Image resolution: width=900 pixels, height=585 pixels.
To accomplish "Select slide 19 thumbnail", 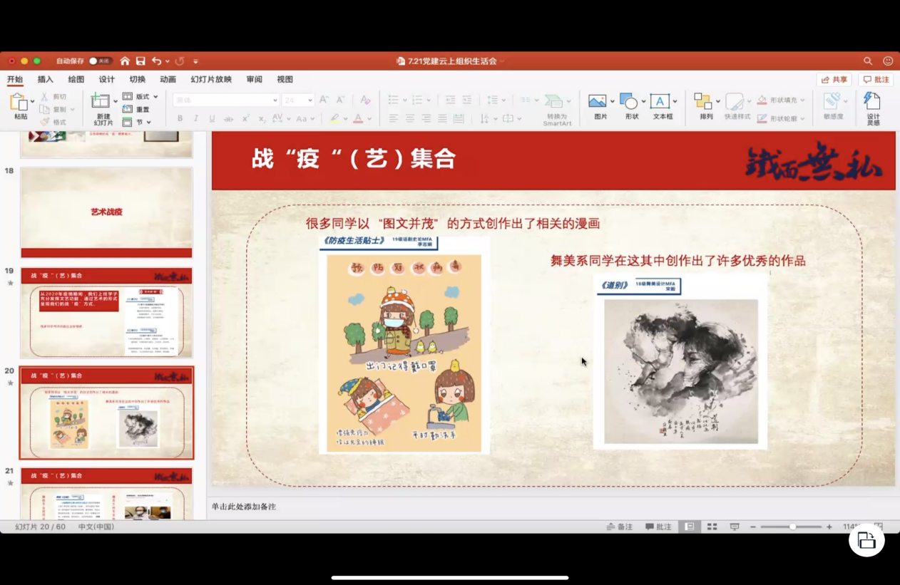I will pos(106,313).
